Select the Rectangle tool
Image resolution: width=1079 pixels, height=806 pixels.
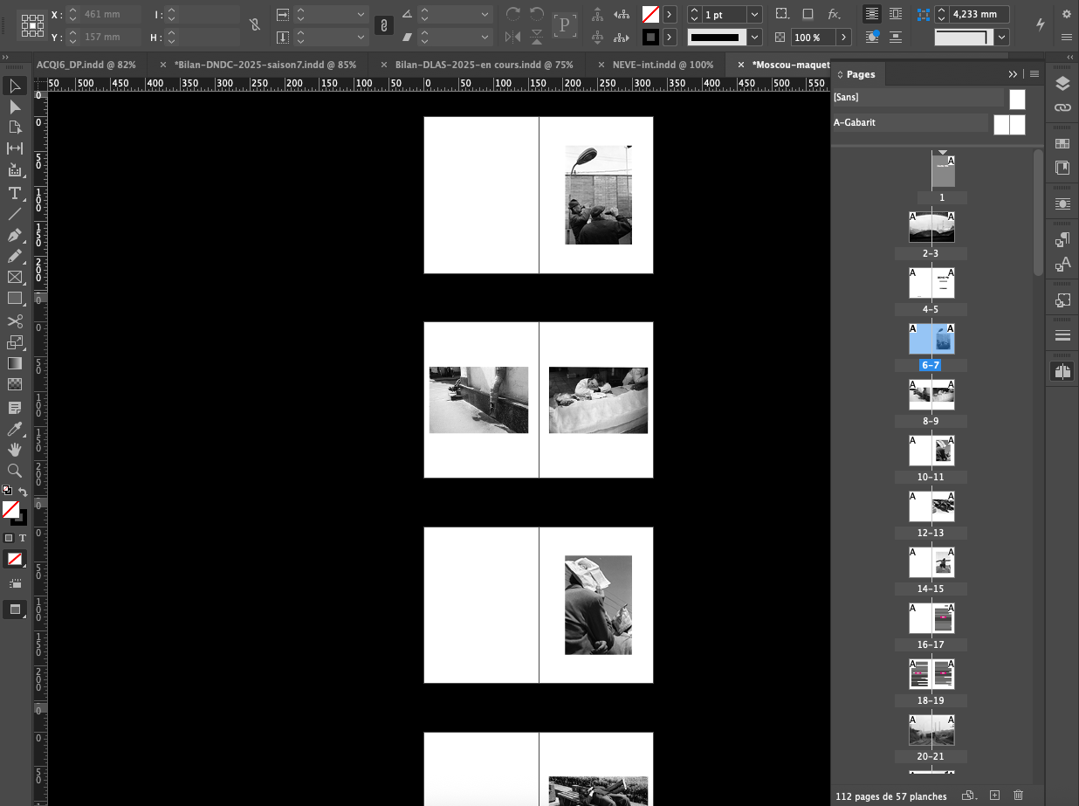pos(15,299)
